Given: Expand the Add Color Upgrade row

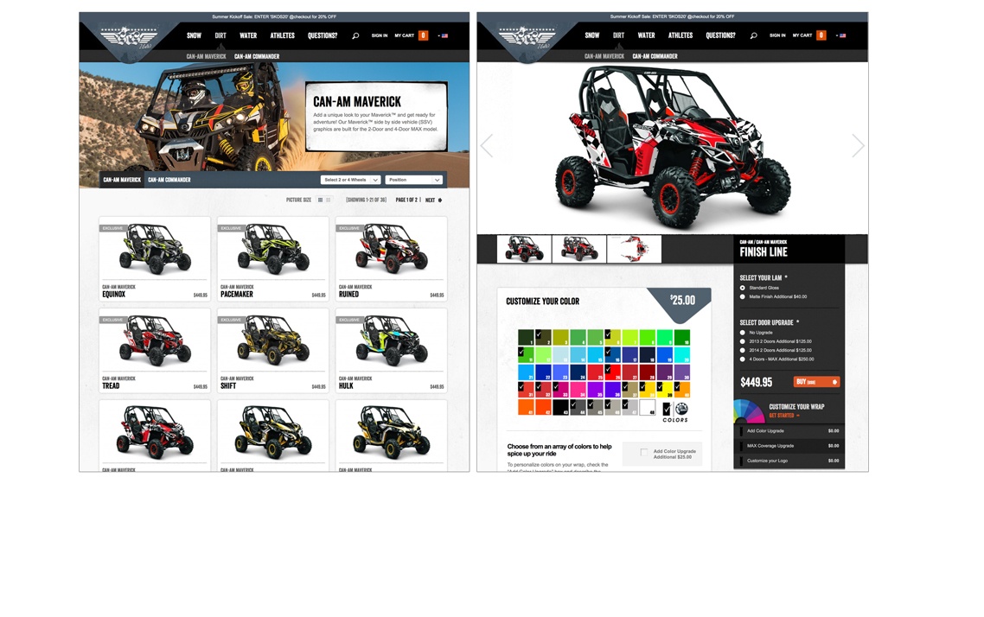Looking at the screenshot, I should (789, 430).
